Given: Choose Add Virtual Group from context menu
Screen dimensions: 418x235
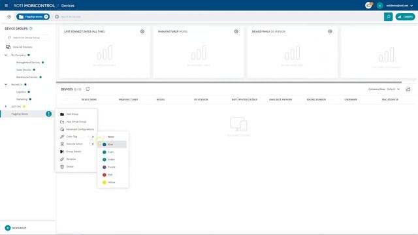Looking at the screenshot, I should tap(76, 121).
